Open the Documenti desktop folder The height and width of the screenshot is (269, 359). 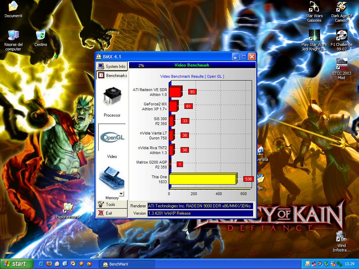(x=13, y=9)
